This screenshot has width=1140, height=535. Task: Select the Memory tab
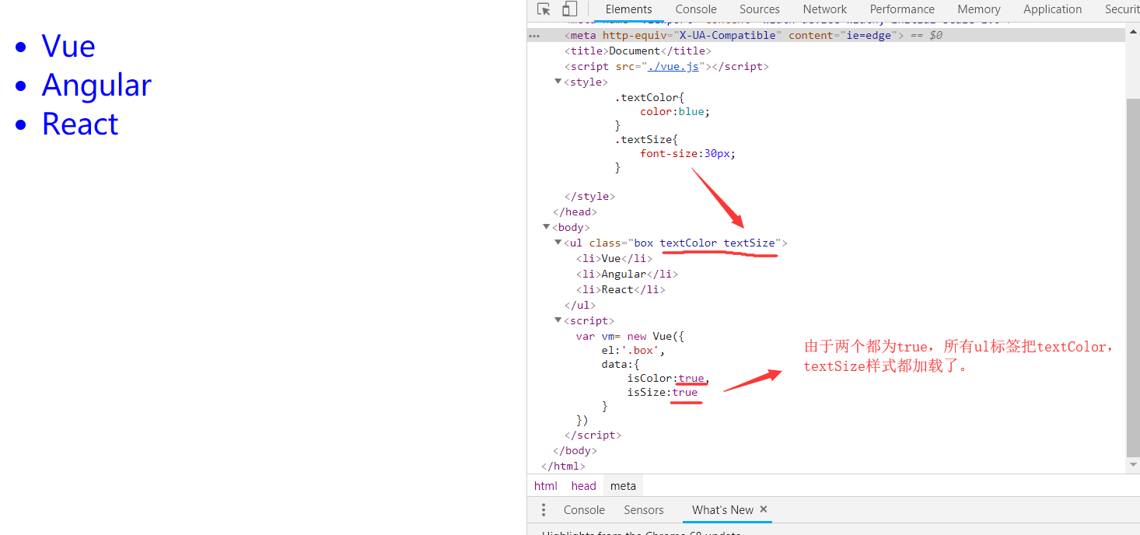pos(978,9)
